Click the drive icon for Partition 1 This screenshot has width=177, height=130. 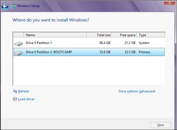click(18, 44)
